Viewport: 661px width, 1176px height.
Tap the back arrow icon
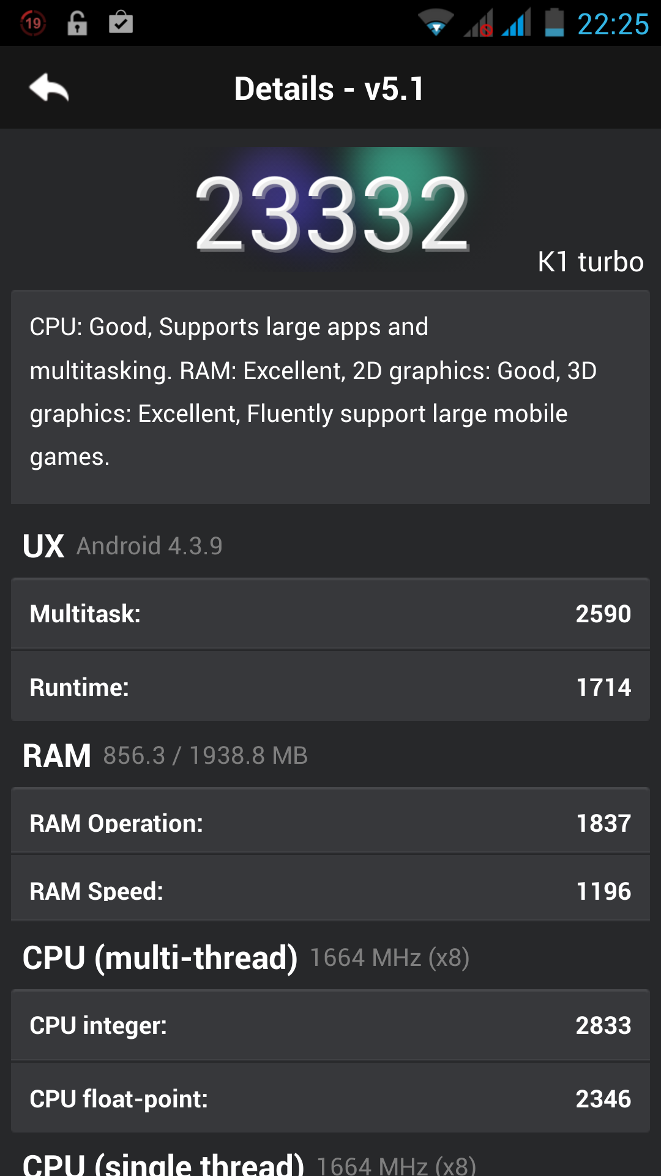(49, 88)
